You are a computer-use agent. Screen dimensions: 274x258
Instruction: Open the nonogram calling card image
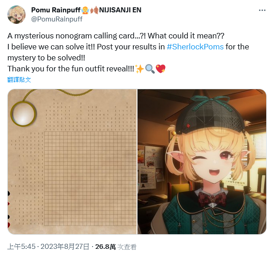coord(72,162)
